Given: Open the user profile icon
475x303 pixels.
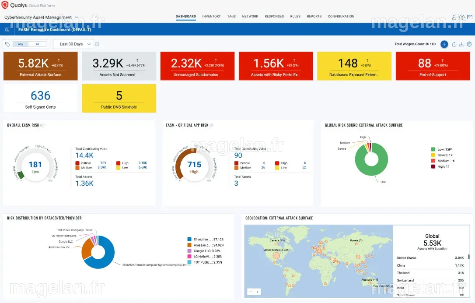Looking at the screenshot, I should click(454, 17).
